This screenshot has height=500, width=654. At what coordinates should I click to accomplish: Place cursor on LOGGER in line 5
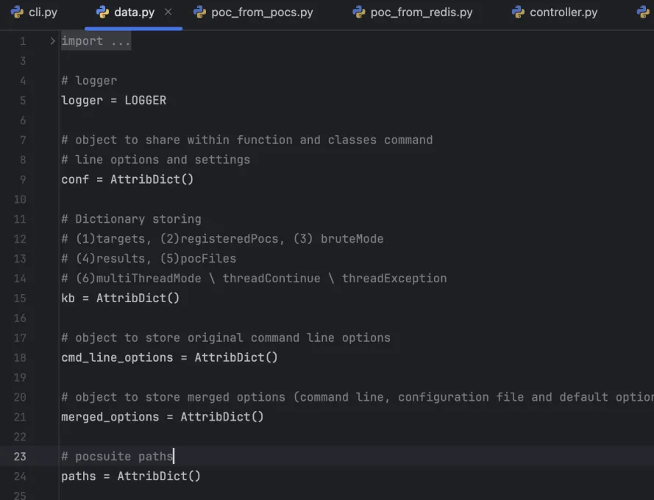click(x=145, y=101)
